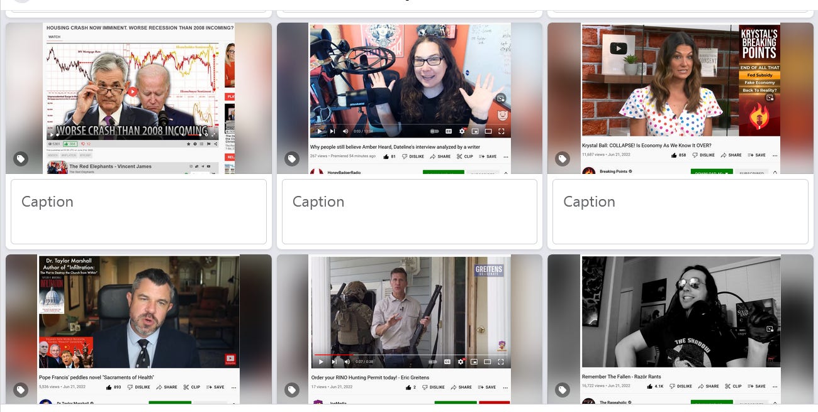Click the WATCH tab on the housing crash page
This screenshot has width=818, height=412.
tap(55, 37)
